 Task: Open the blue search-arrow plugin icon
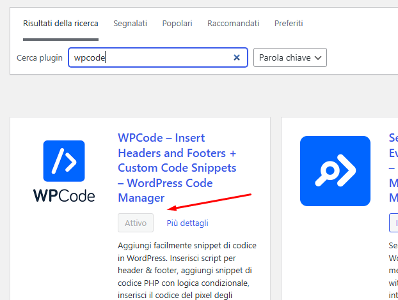[x=335, y=171]
